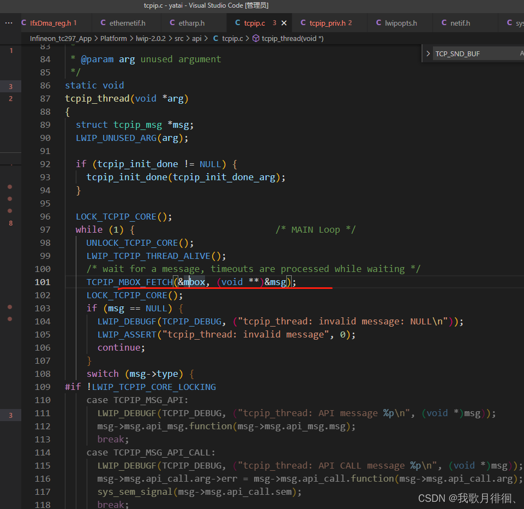Open the tcpip_priv.h tab

click(x=327, y=23)
